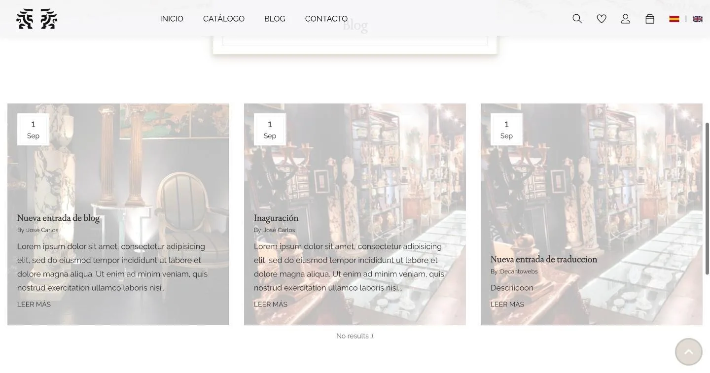Open the search magnifier icon
The height and width of the screenshot is (373, 710).
pyautogui.click(x=577, y=19)
